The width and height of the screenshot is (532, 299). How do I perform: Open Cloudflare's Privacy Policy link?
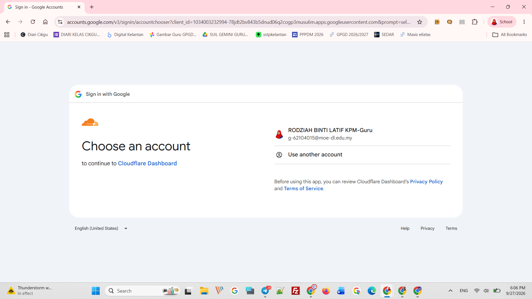tap(426, 182)
